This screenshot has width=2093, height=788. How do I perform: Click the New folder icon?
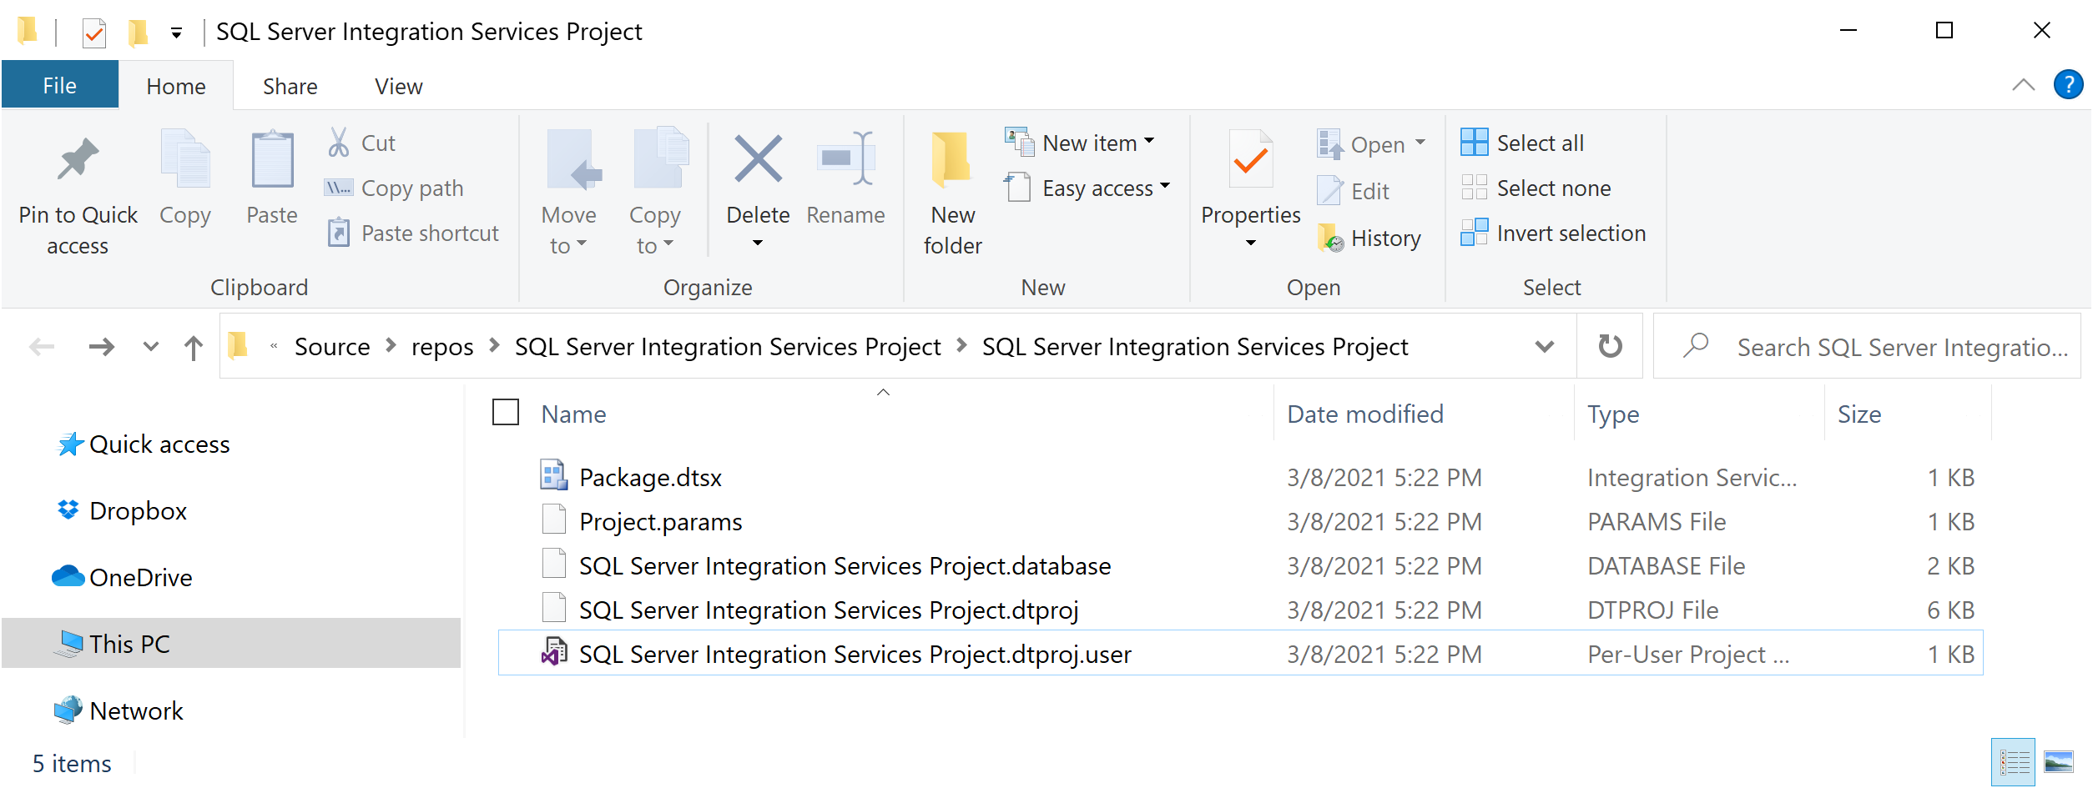tap(952, 158)
